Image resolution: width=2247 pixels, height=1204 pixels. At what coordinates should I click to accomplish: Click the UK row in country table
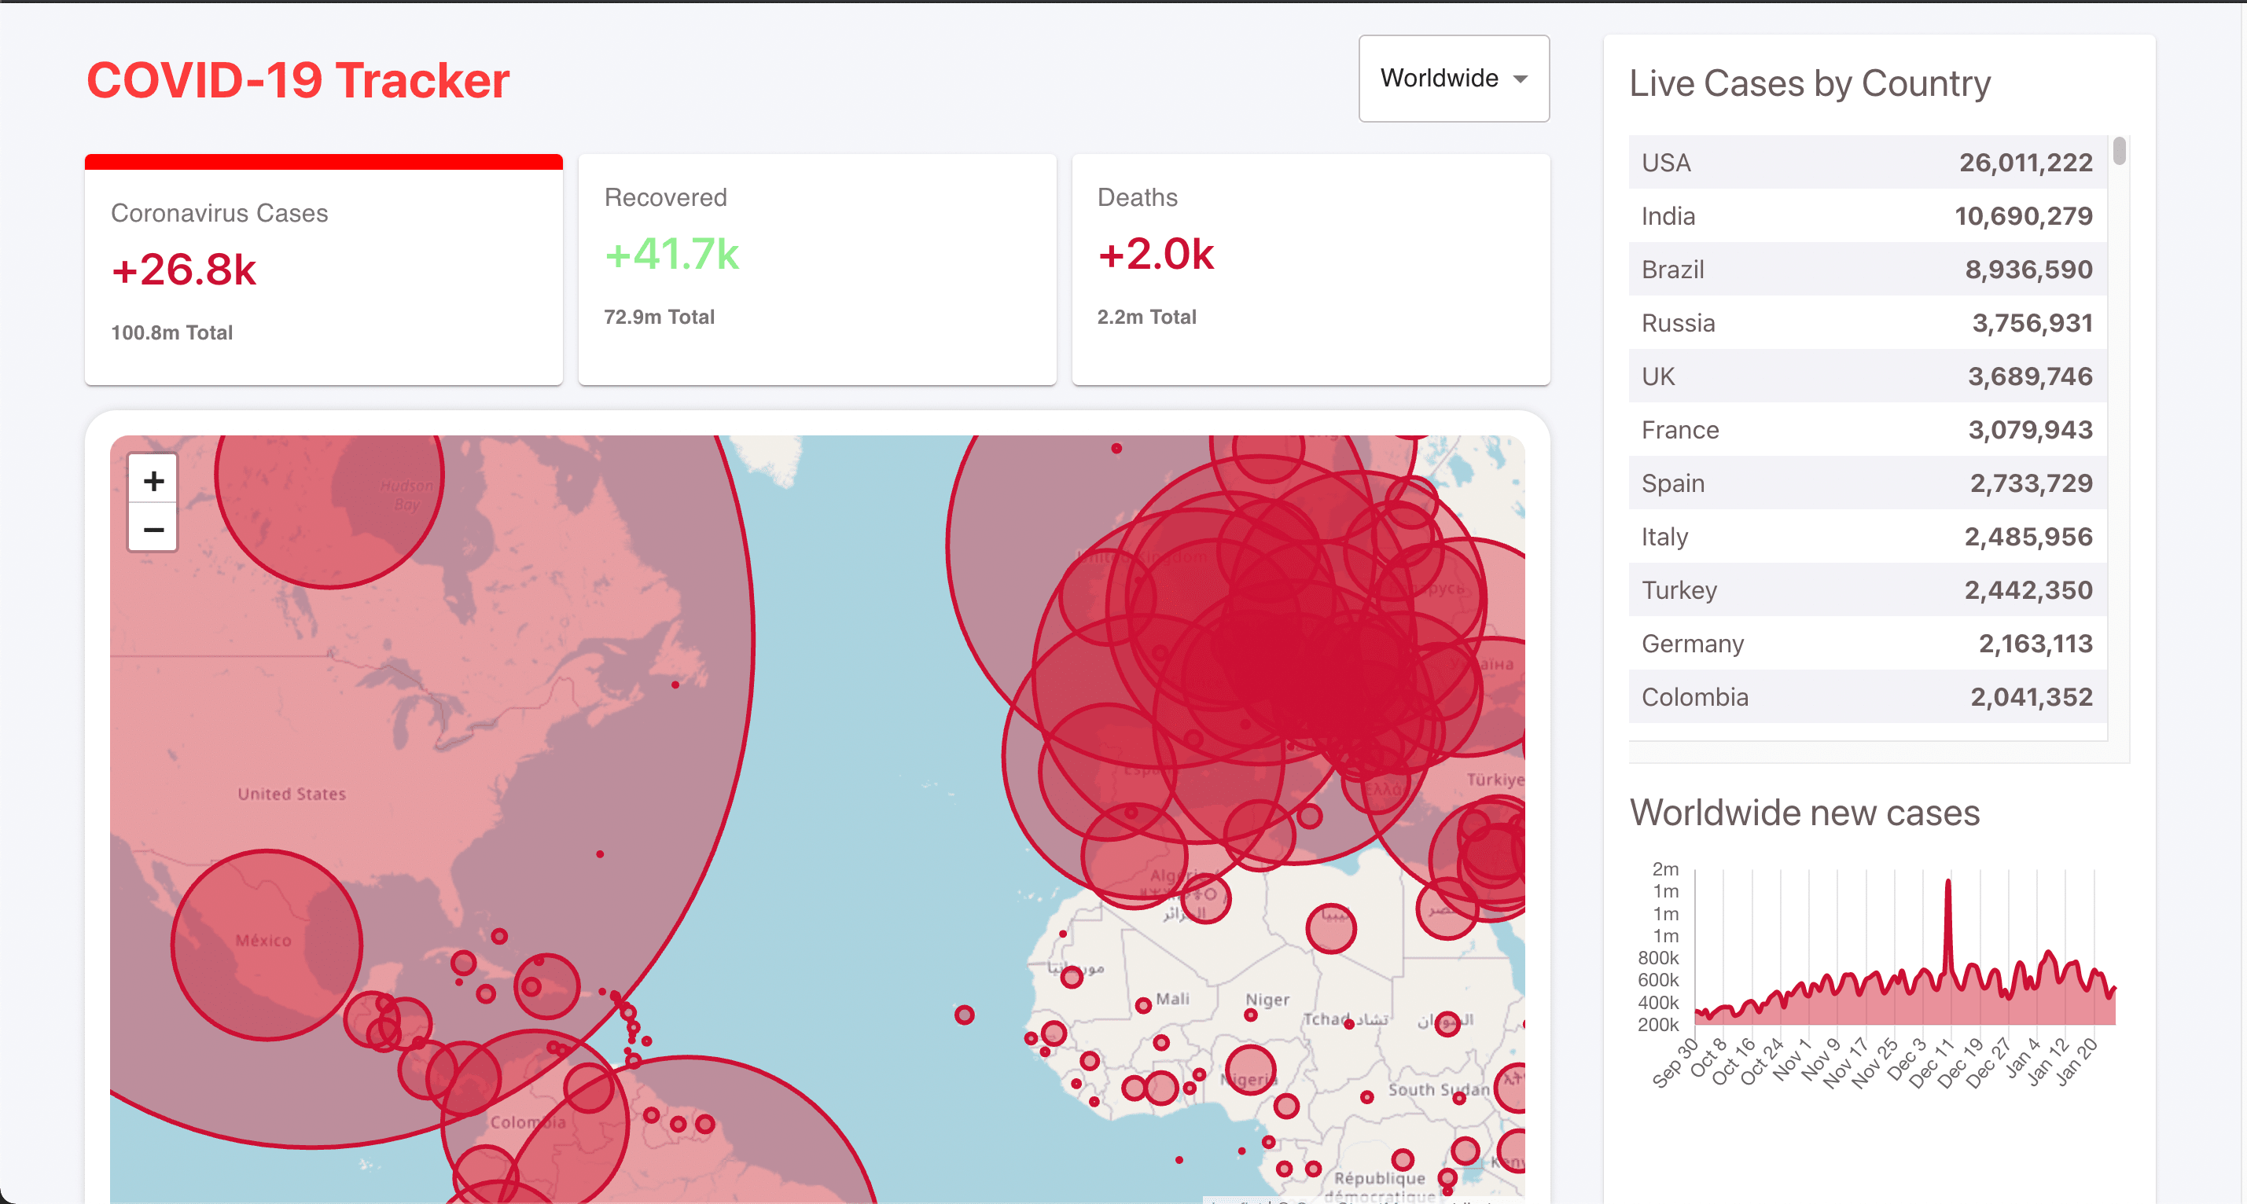(1866, 376)
